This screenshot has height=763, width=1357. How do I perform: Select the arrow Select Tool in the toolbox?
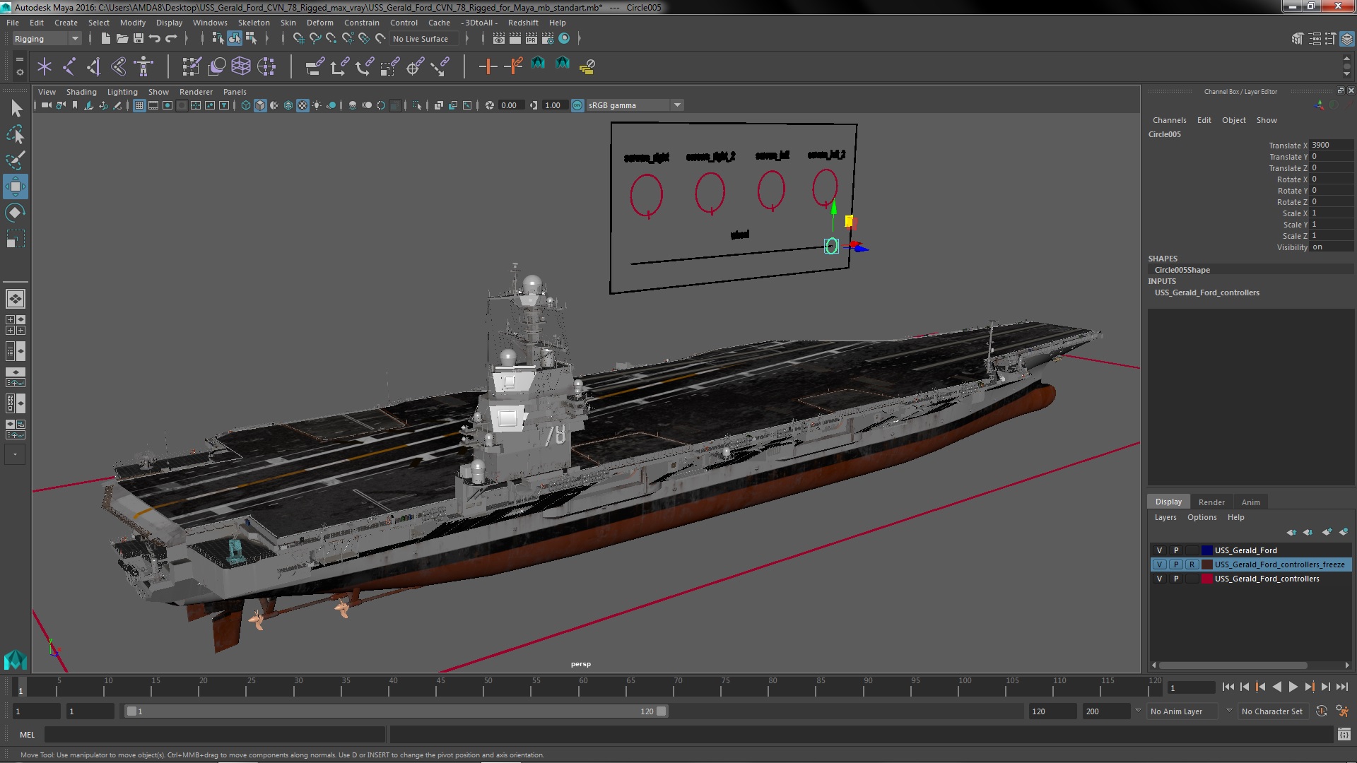pos(16,108)
